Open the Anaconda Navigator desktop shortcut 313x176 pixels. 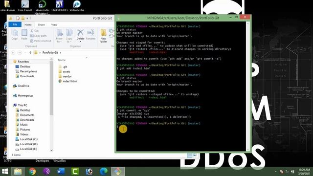[42, 7]
